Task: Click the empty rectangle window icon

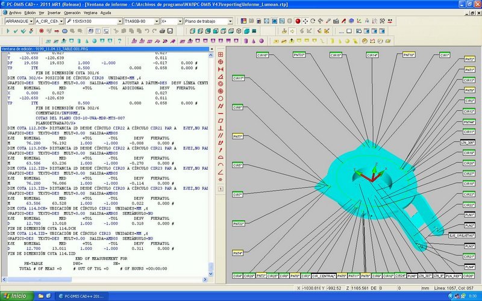Action: tap(349, 31)
